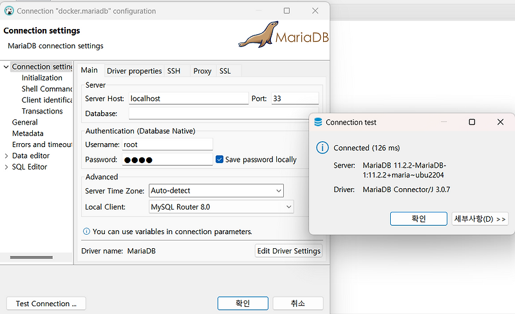Click the Server Host input field
515x314 pixels.
189,98
